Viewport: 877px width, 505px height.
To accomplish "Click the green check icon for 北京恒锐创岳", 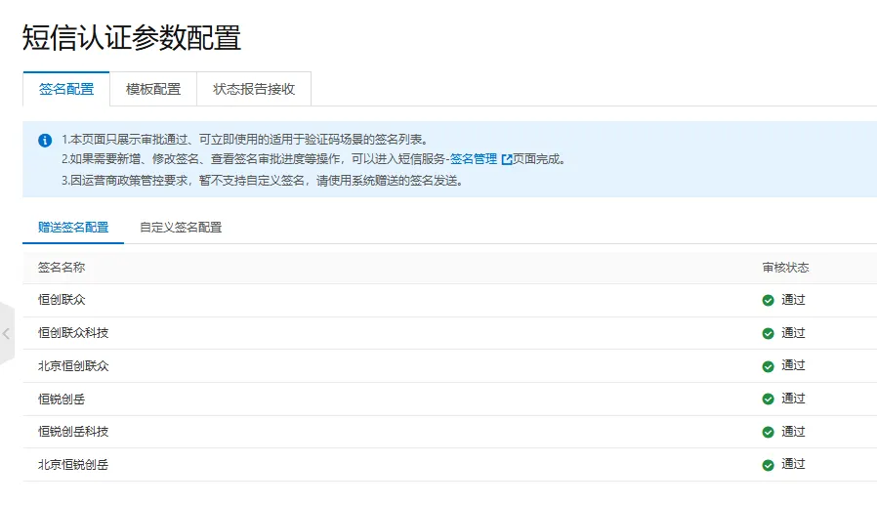I will 768,465.
